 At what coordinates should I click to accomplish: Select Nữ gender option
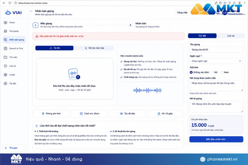(x=214, y=72)
